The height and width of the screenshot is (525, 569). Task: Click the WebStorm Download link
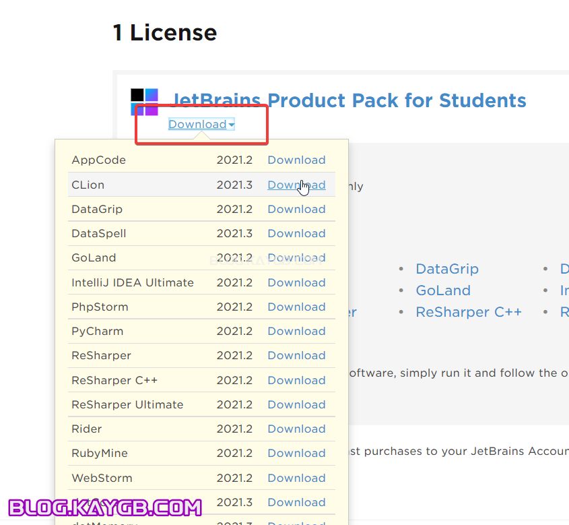(x=296, y=478)
